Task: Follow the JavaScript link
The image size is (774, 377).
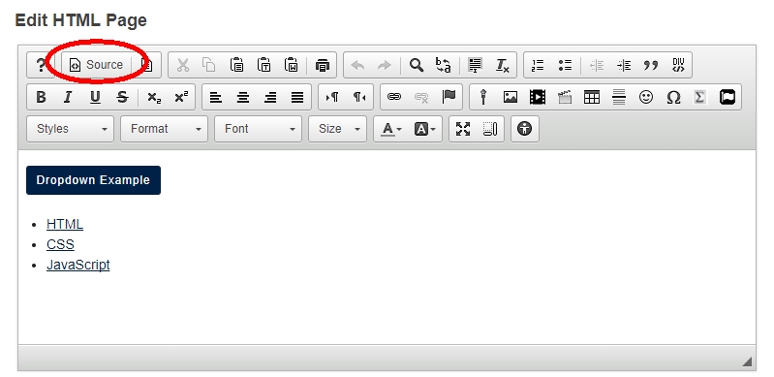Action: 78,265
